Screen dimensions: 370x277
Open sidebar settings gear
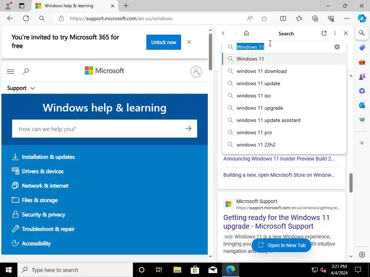pyautogui.click(x=362, y=255)
